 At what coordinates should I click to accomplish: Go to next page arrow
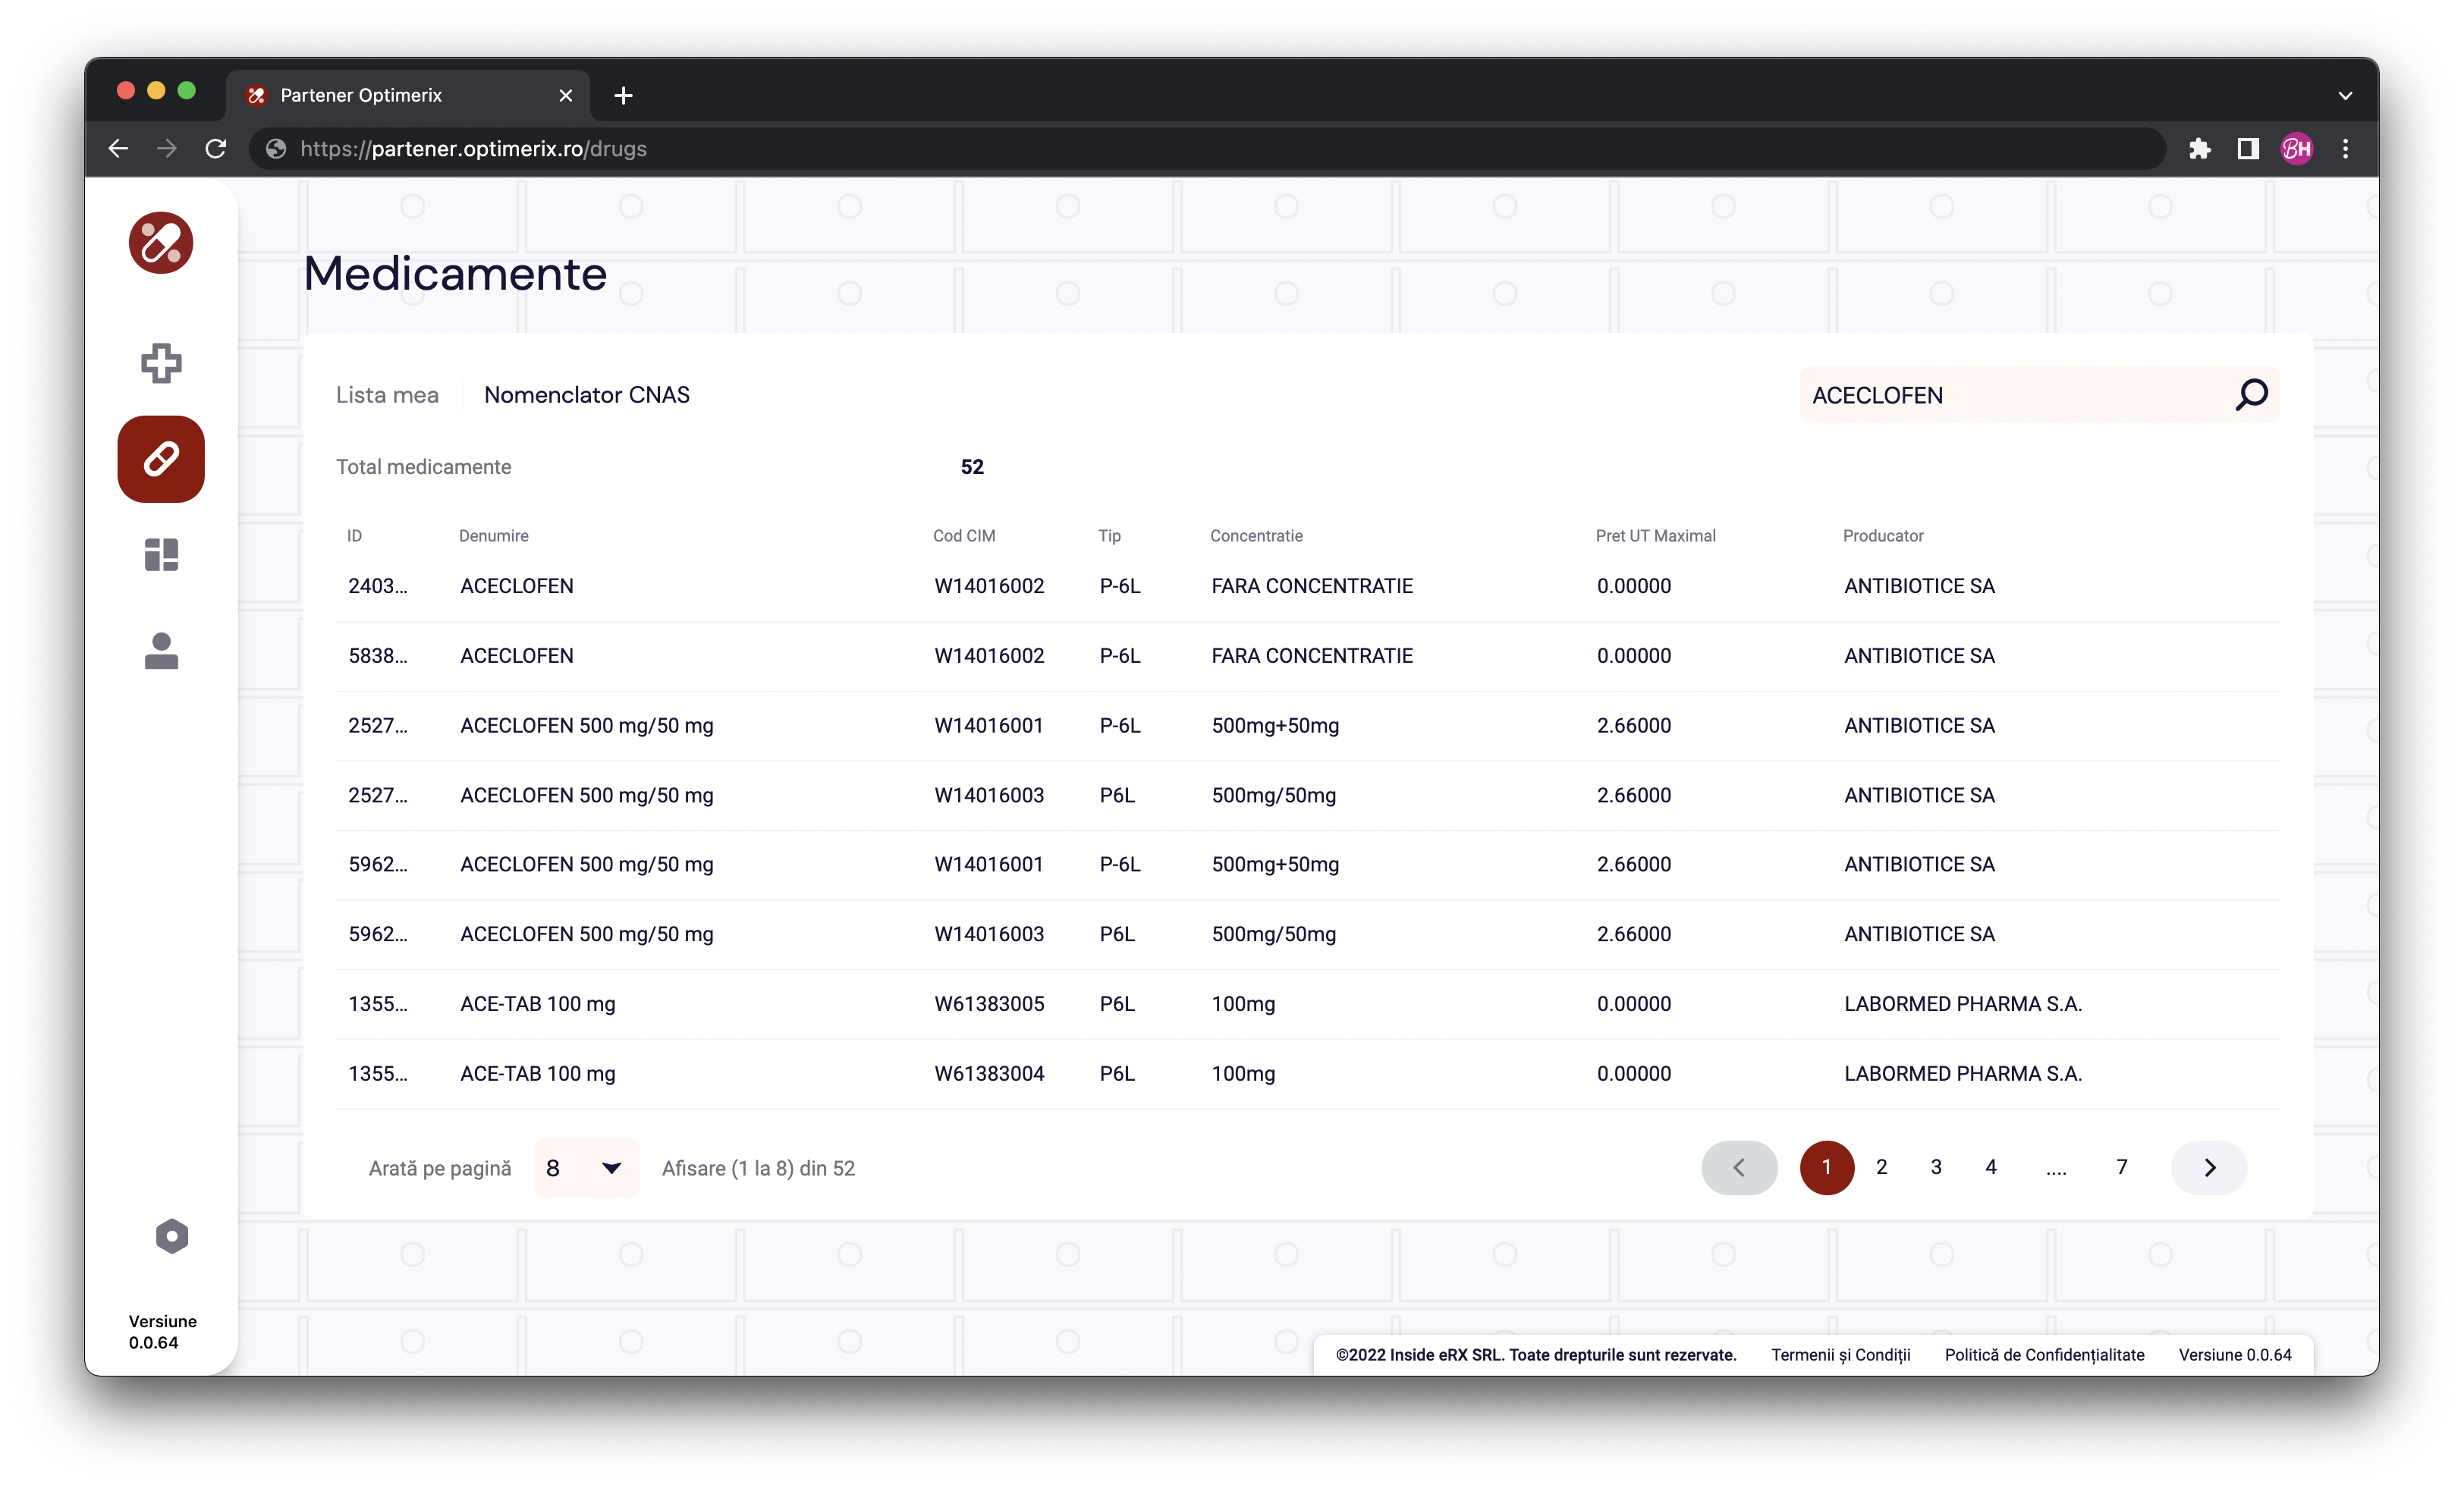[2209, 1168]
